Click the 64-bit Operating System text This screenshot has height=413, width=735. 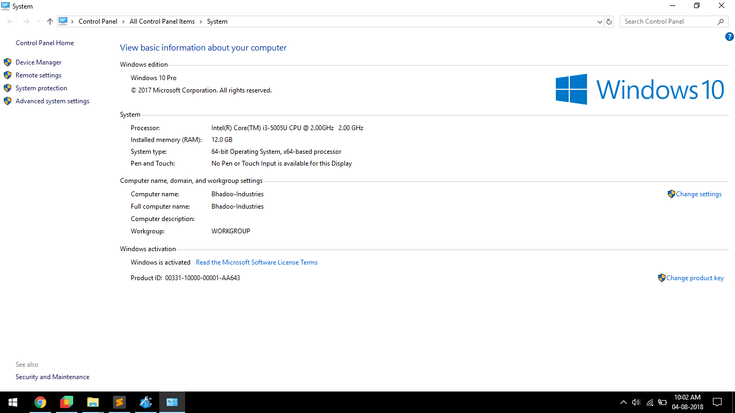[x=277, y=152]
